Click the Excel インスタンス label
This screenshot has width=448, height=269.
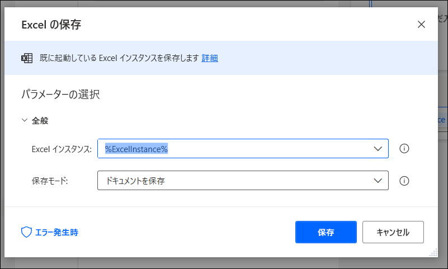click(x=62, y=149)
